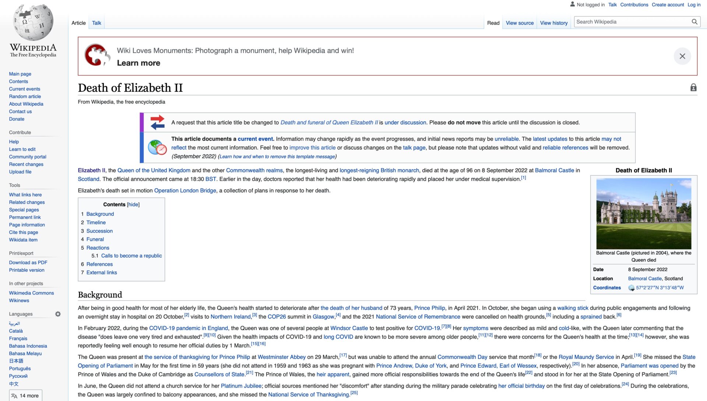Viewport: 707px width, 401px height.
Task: Click the user icon beside Not logged in
Action: click(573, 4)
